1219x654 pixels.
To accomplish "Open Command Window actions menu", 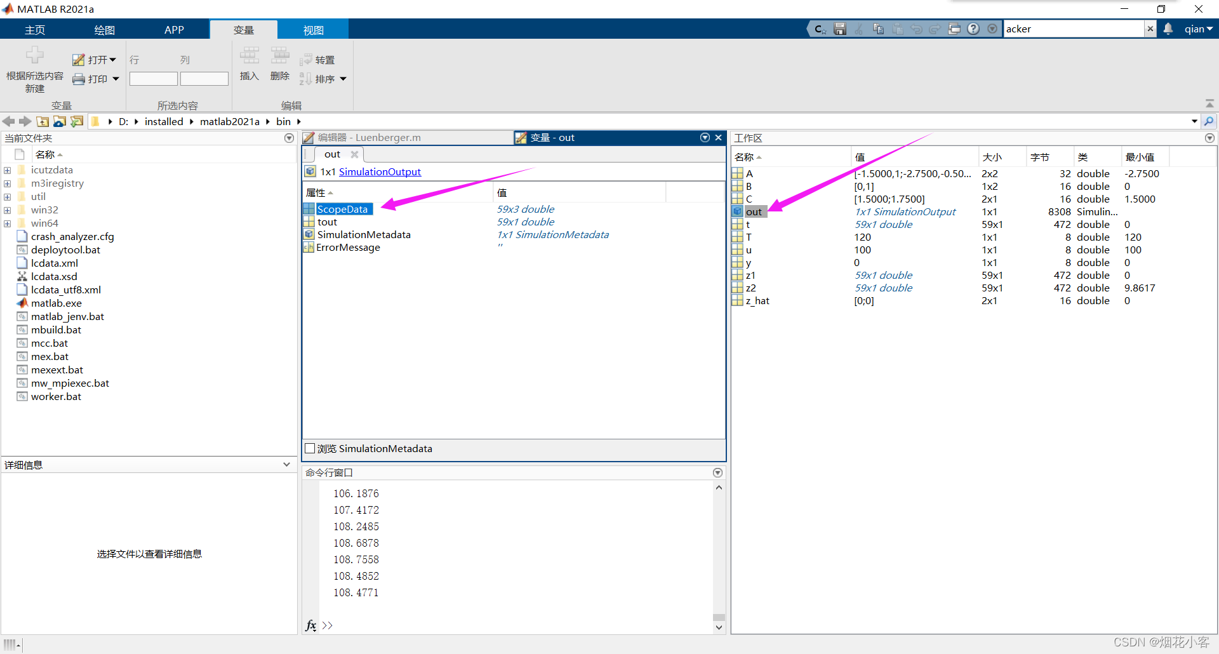I will 717,472.
